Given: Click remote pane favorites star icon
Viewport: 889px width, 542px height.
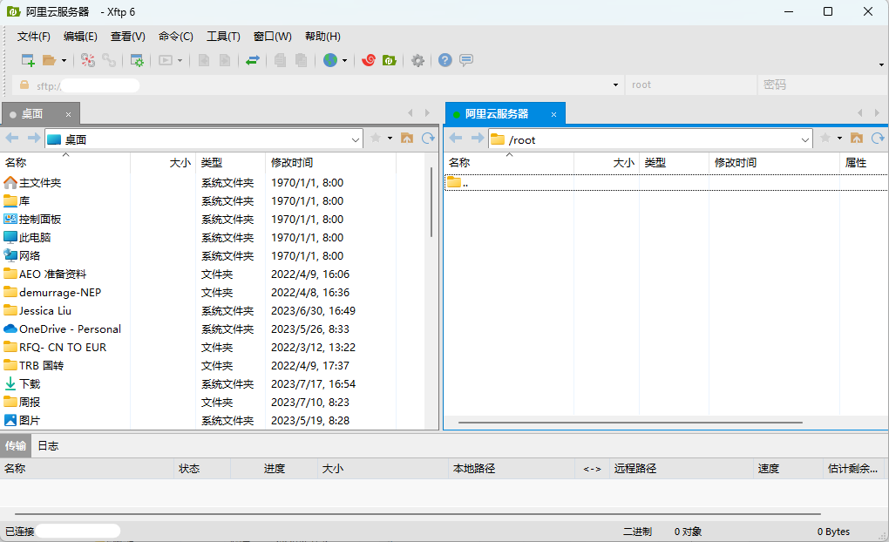Looking at the screenshot, I should click(x=825, y=139).
